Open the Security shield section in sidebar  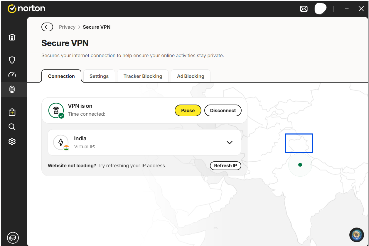pyautogui.click(x=12, y=60)
